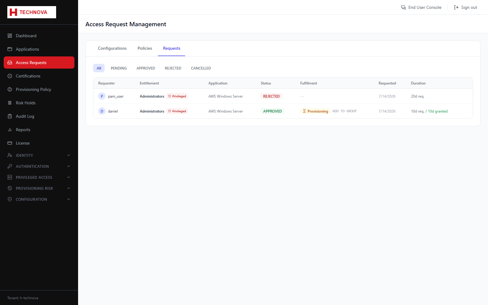The width and height of the screenshot is (488, 305).
Task: Click the Dashboard grid icon in sidebar
Action: pyautogui.click(x=10, y=36)
